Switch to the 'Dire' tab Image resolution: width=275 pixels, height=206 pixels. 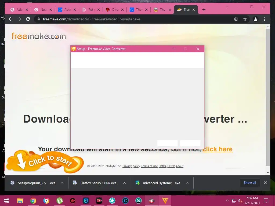point(115,10)
